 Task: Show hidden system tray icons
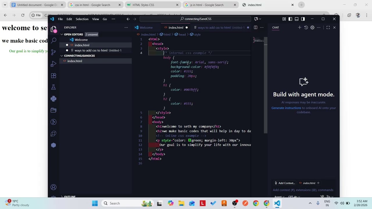[x=310, y=203]
